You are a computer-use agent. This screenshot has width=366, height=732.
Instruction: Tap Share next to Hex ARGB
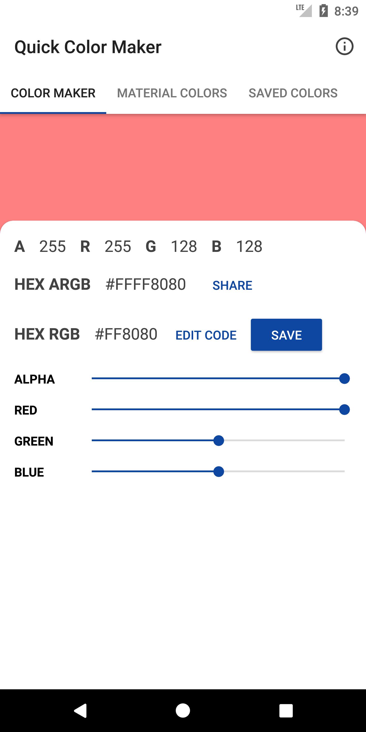tap(232, 285)
